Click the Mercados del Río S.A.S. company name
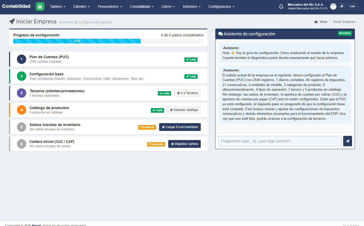 [306, 5]
